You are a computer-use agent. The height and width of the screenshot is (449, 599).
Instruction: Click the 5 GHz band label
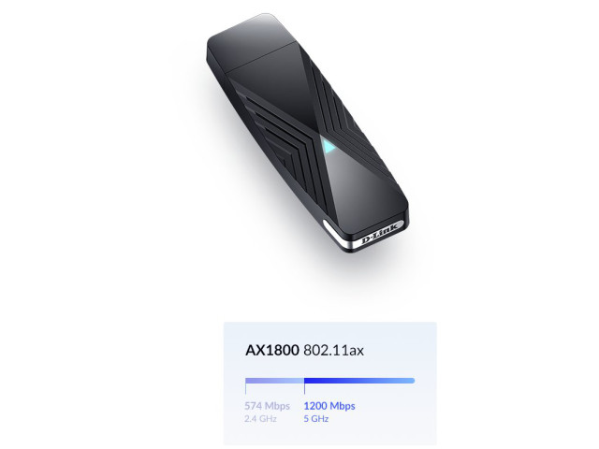tap(316, 419)
